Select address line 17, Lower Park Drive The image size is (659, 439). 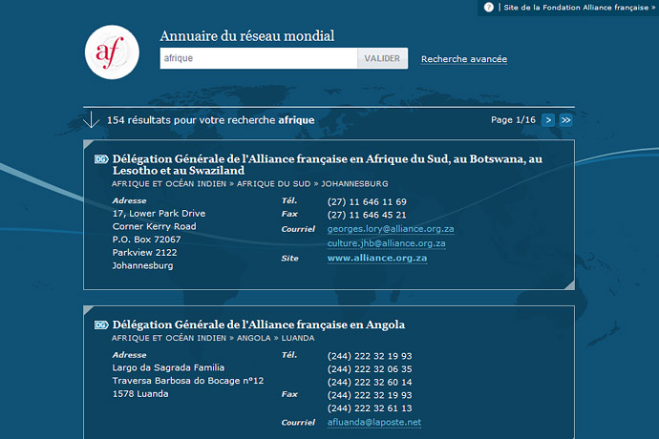click(159, 214)
